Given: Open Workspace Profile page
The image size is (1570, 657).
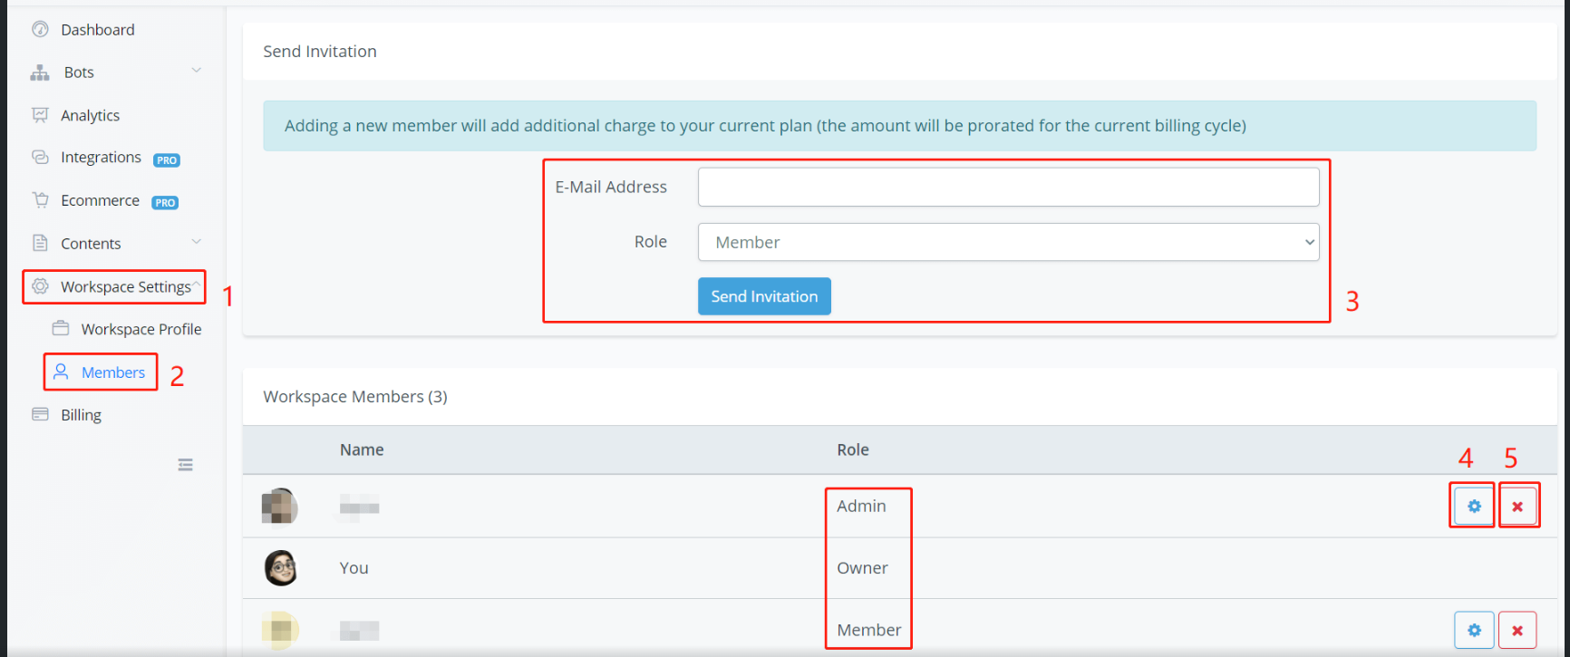Looking at the screenshot, I should 141,330.
